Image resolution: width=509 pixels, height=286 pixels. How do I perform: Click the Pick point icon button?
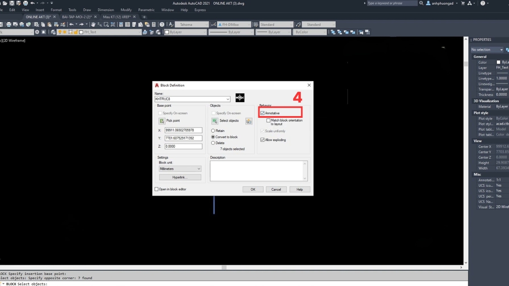[x=162, y=121]
